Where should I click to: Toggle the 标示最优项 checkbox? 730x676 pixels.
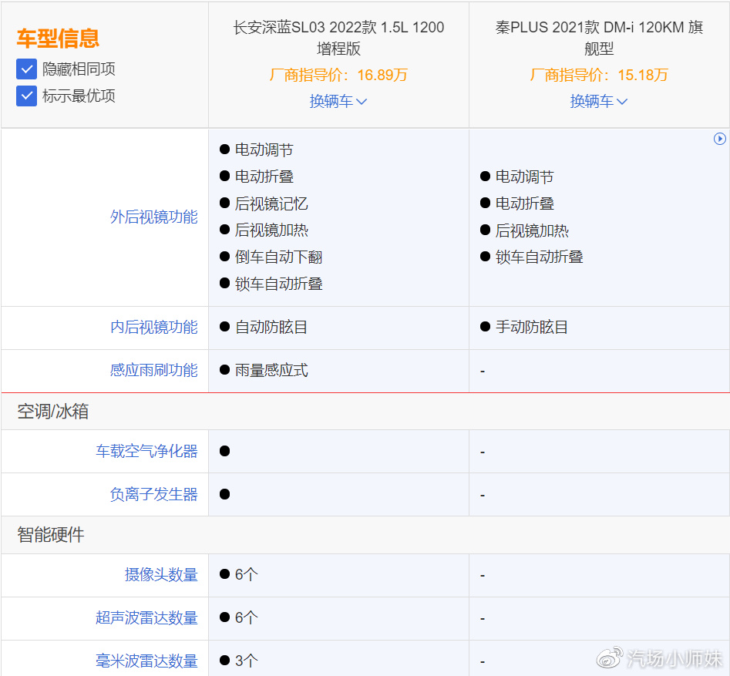tap(26, 96)
